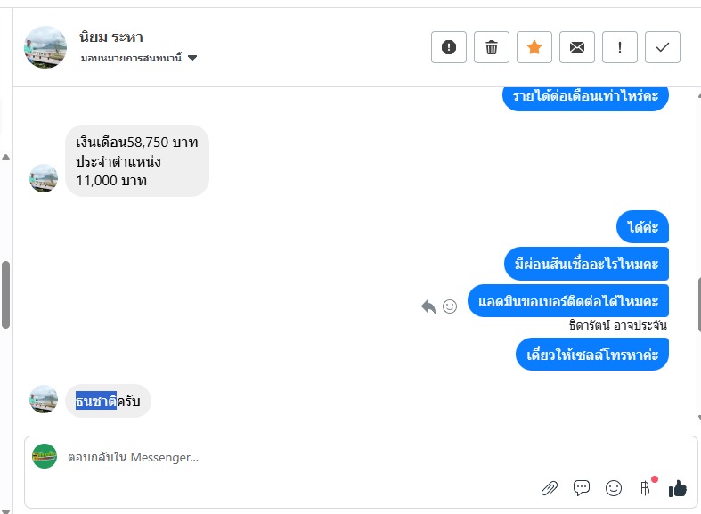
Task: Reply to the phone number request message
Action: (x=428, y=306)
